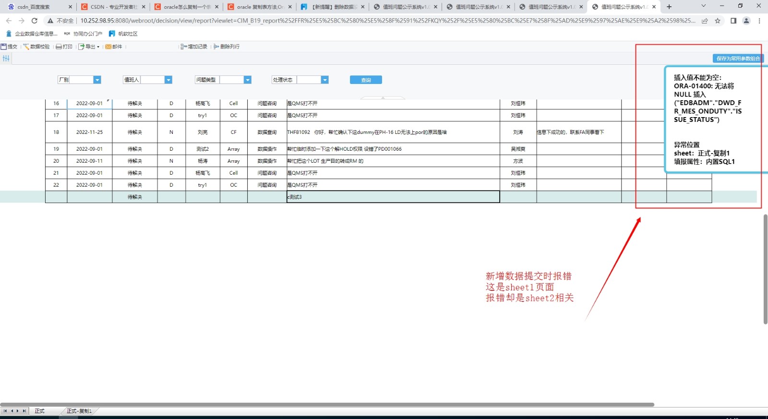Jump to the first sheet arrow
The image size is (768, 419).
point(5,411)
